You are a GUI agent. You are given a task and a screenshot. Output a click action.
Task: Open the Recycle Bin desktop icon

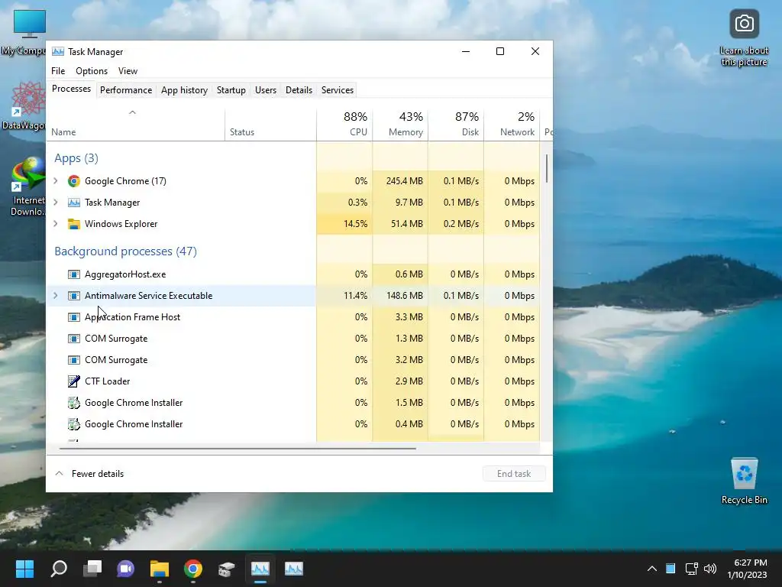(x=744, y=482)
